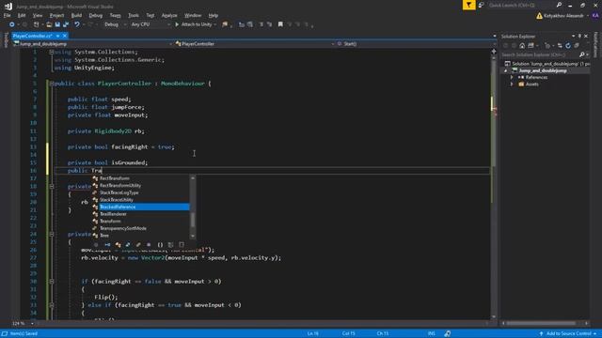Collapse the Jump_and_doublejump project node
The width and height of the screenshot is (602, 338).
(506, 70)
